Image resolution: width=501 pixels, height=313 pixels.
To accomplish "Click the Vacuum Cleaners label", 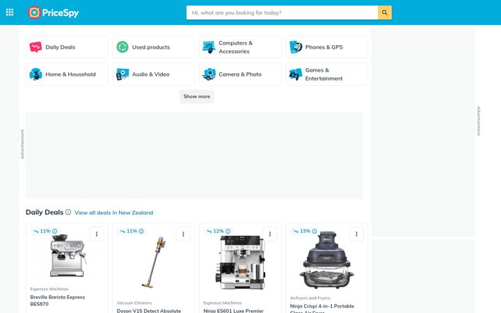I will click(x=134, y=303).
